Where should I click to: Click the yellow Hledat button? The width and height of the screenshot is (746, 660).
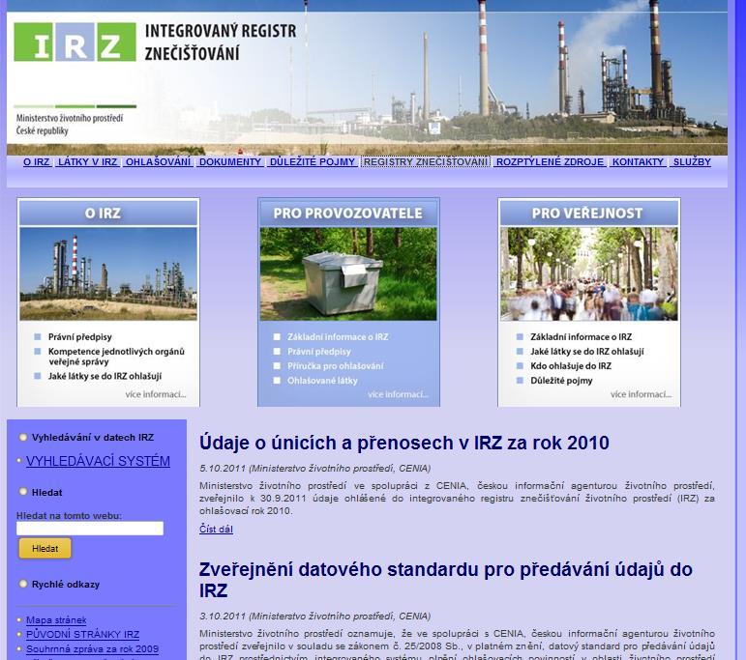pos(45,548)
